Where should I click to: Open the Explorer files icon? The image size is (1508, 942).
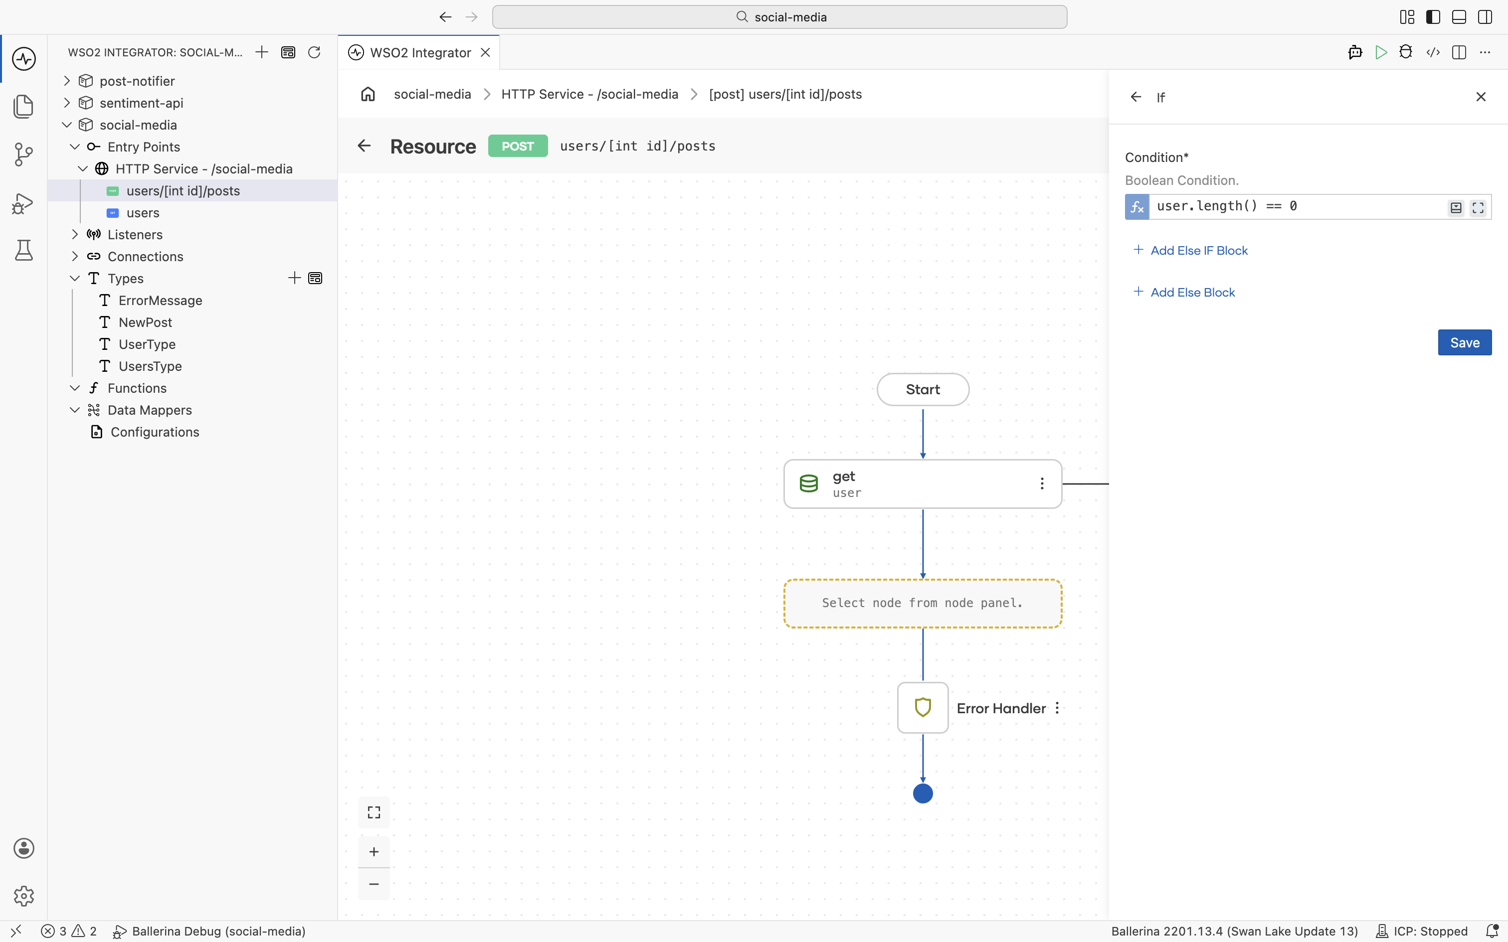coord(23,107)
